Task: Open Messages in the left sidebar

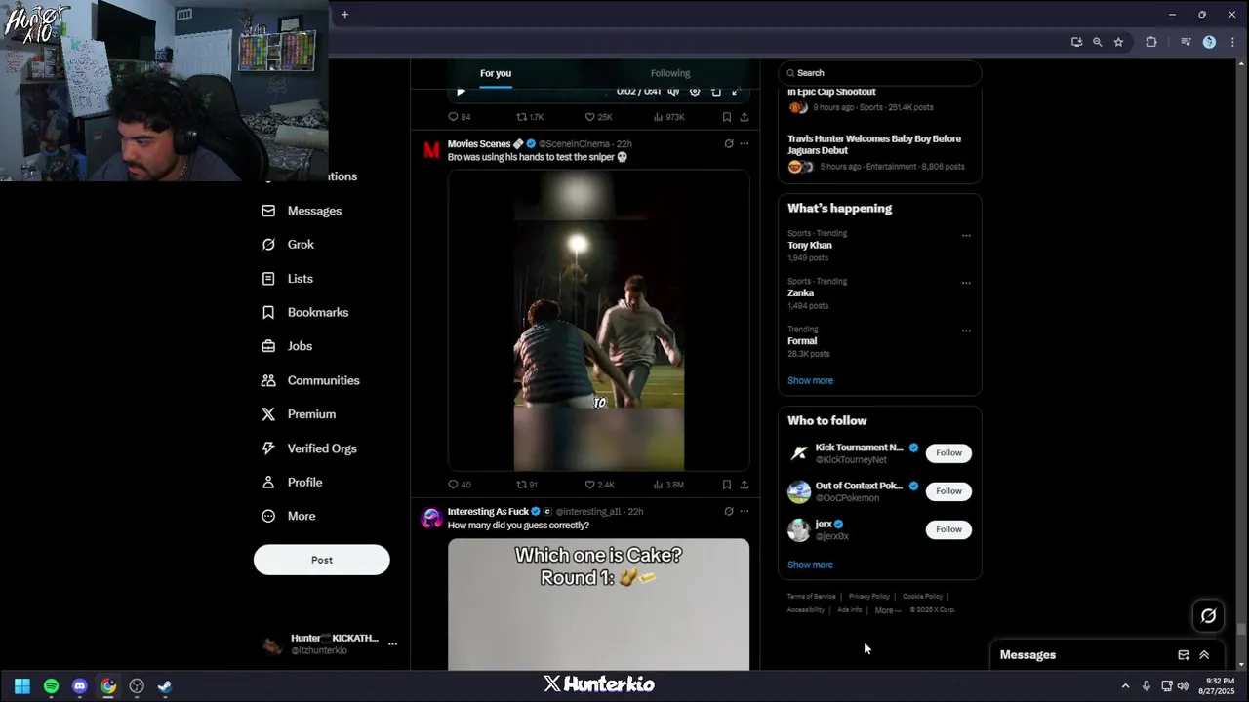Action: [x=302, y=211]
